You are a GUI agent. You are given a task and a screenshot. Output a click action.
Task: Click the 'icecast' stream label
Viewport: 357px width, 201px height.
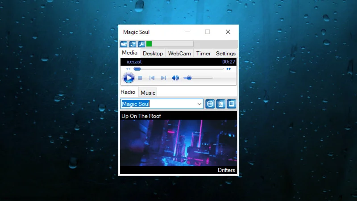pyautogui.click(x=134, y=62)
